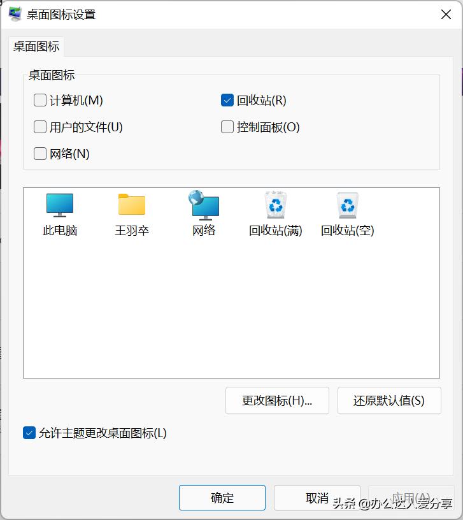This screenshot has width=463, height=520.
Task: Enable the 网络(N) checkbox
Action: coord(39,154)
